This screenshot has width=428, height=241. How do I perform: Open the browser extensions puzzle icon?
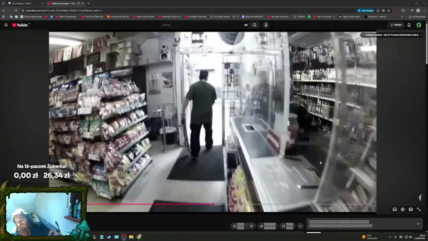(403, 10)
